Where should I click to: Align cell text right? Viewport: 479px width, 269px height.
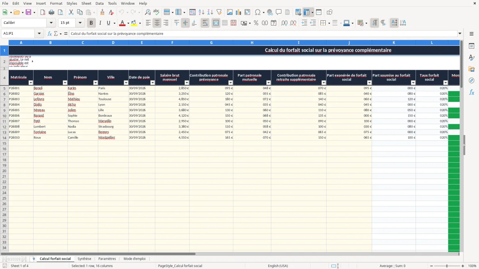166,23
